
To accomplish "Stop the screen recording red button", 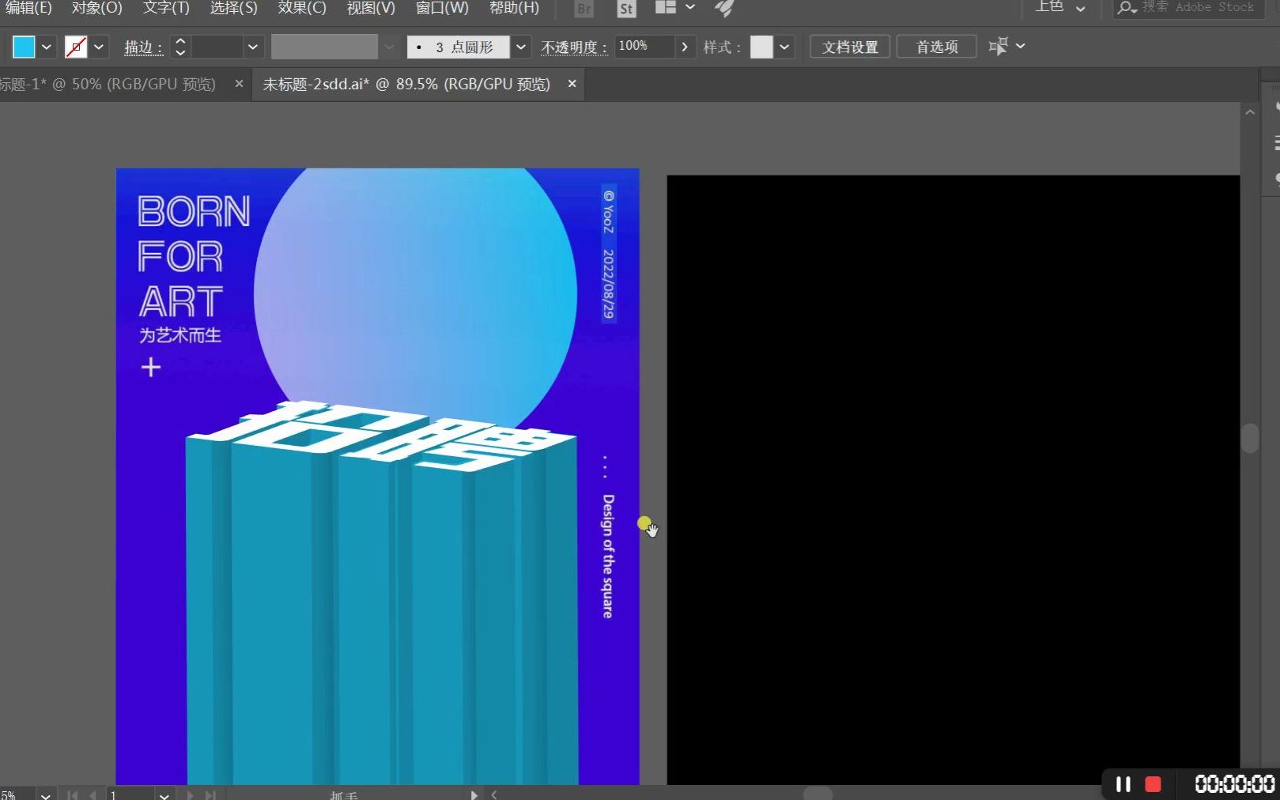I will click(x=1154, y=784).
